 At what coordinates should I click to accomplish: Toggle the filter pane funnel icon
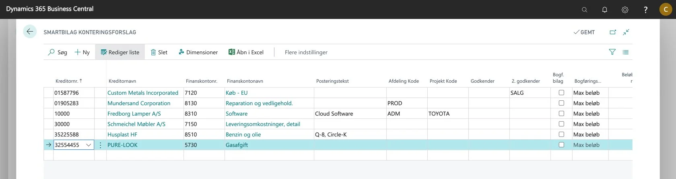(x=612, y=52)
